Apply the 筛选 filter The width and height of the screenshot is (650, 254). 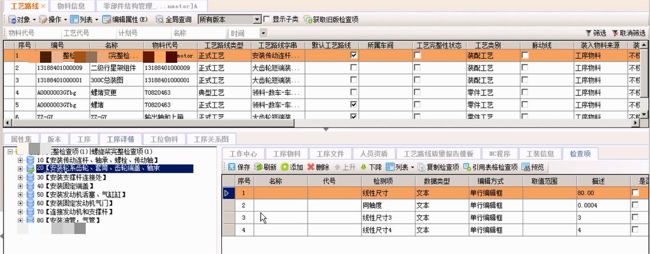pos(596,33)
